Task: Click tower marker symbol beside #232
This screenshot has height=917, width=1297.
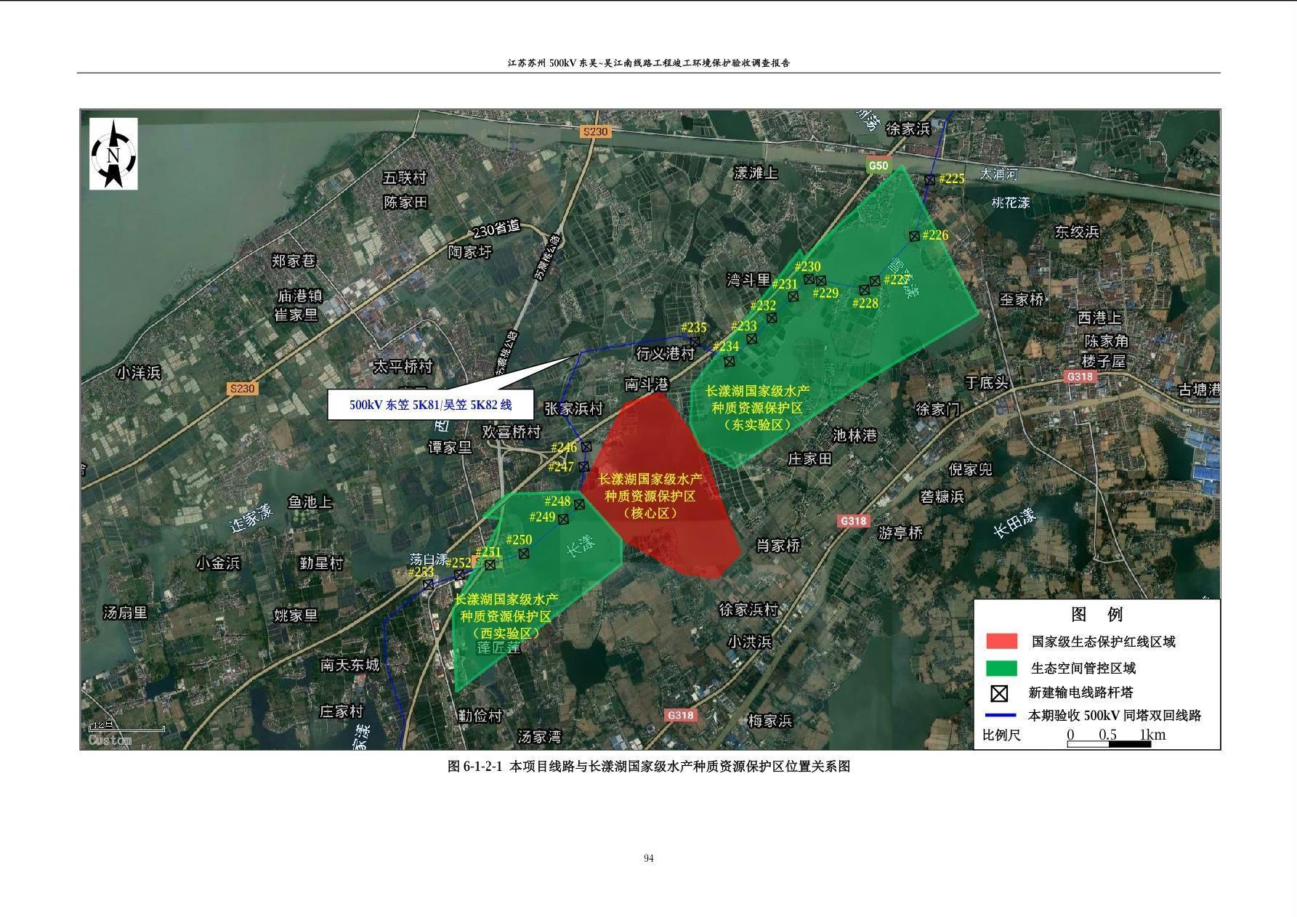Action: coord(772,318)
